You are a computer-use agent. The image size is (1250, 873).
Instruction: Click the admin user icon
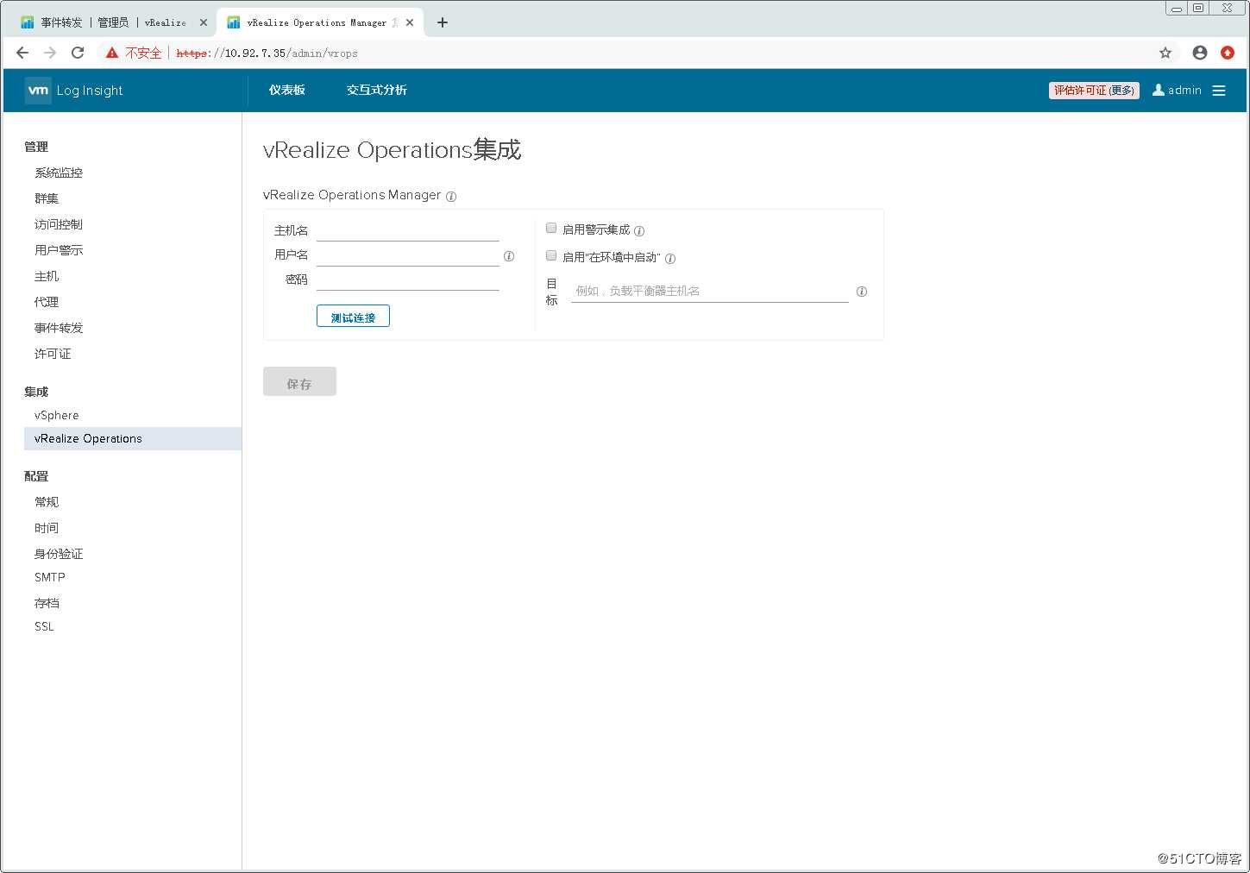[x=1159, y=90]
